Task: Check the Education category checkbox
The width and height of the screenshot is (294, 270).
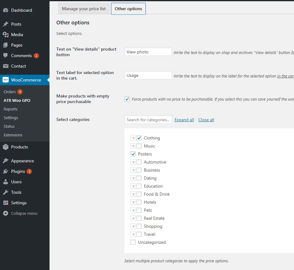Action: (139, 186)
